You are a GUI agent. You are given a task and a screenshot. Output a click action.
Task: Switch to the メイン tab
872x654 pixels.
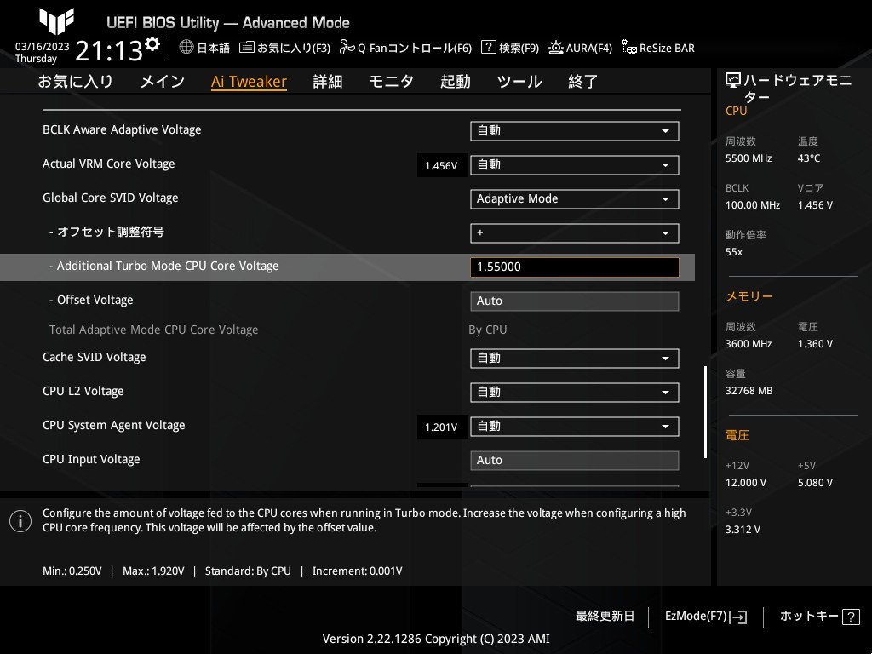click(x=163, y=82)
